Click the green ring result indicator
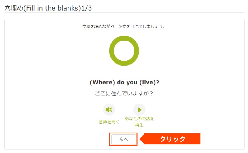Screen dimensions: 248x153 click(124, 51)
